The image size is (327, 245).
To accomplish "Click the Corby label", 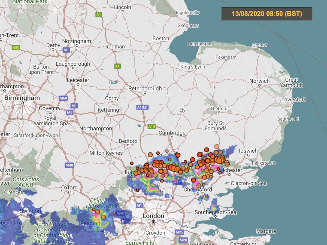I will [x=112, y=98].
